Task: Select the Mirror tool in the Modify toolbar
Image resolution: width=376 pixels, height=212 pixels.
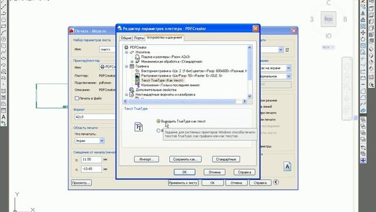Action: point(363,13)
